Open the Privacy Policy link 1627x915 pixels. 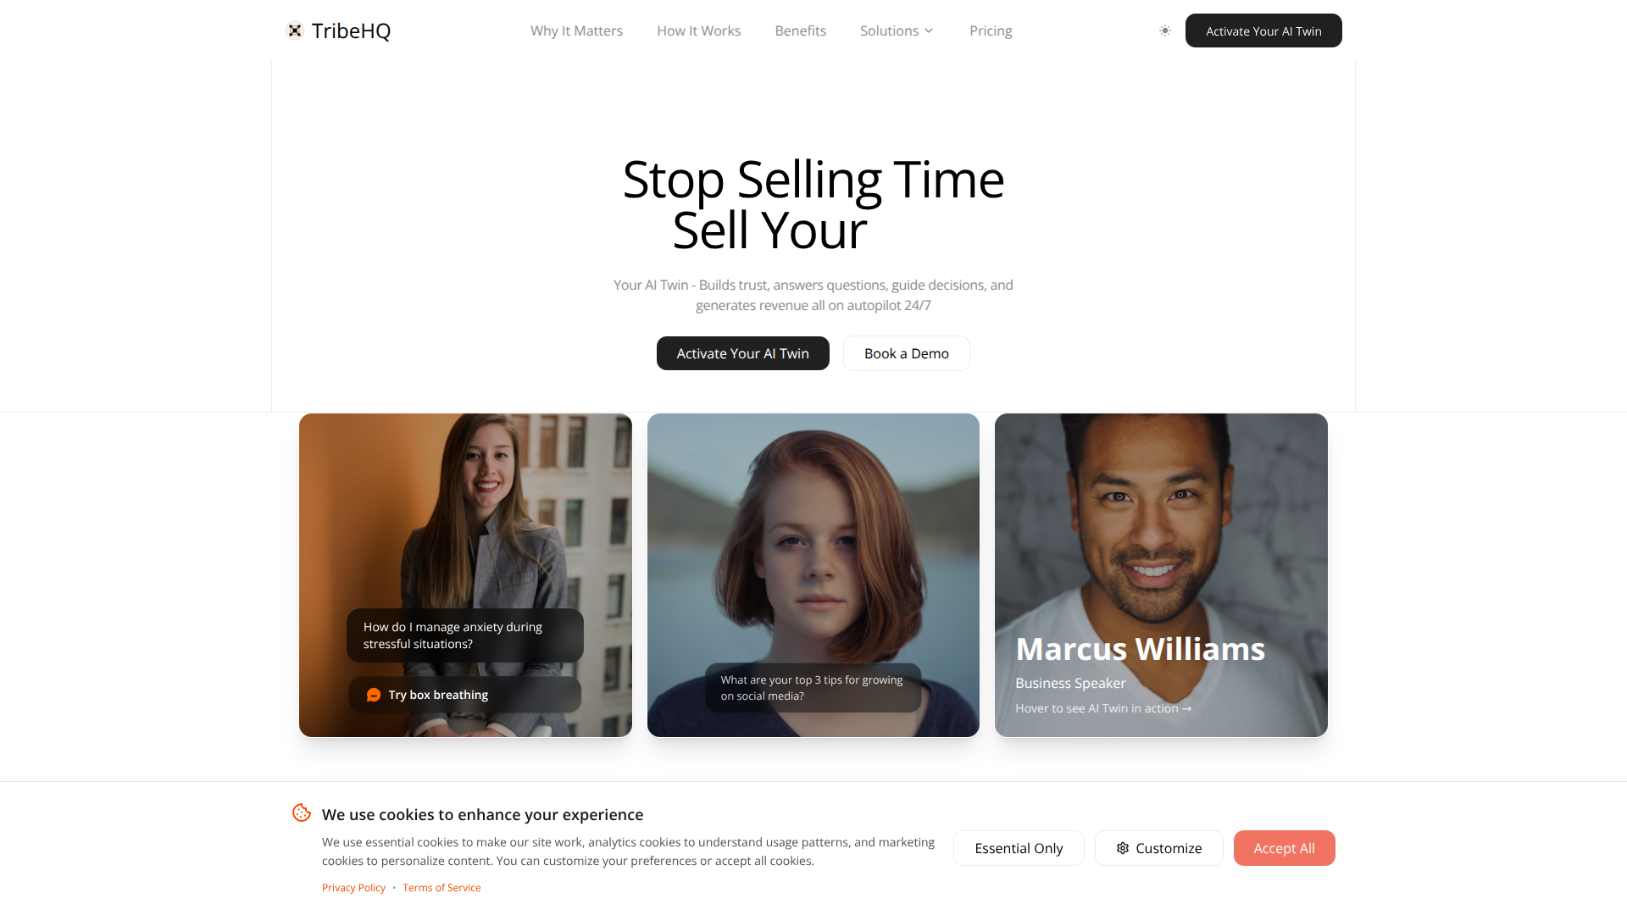pyautogui.click(x=353, y=888)
